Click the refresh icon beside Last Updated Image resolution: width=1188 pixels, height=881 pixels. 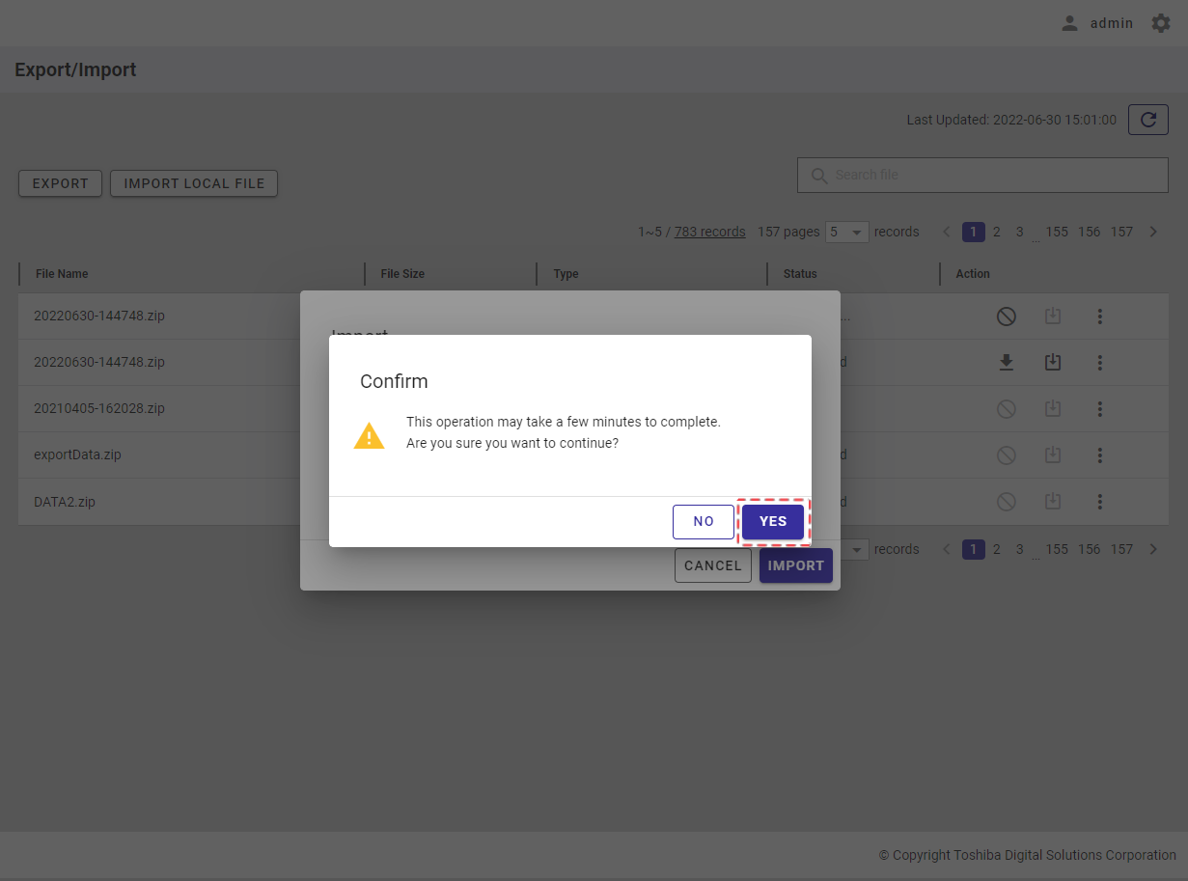(1147, 120)
